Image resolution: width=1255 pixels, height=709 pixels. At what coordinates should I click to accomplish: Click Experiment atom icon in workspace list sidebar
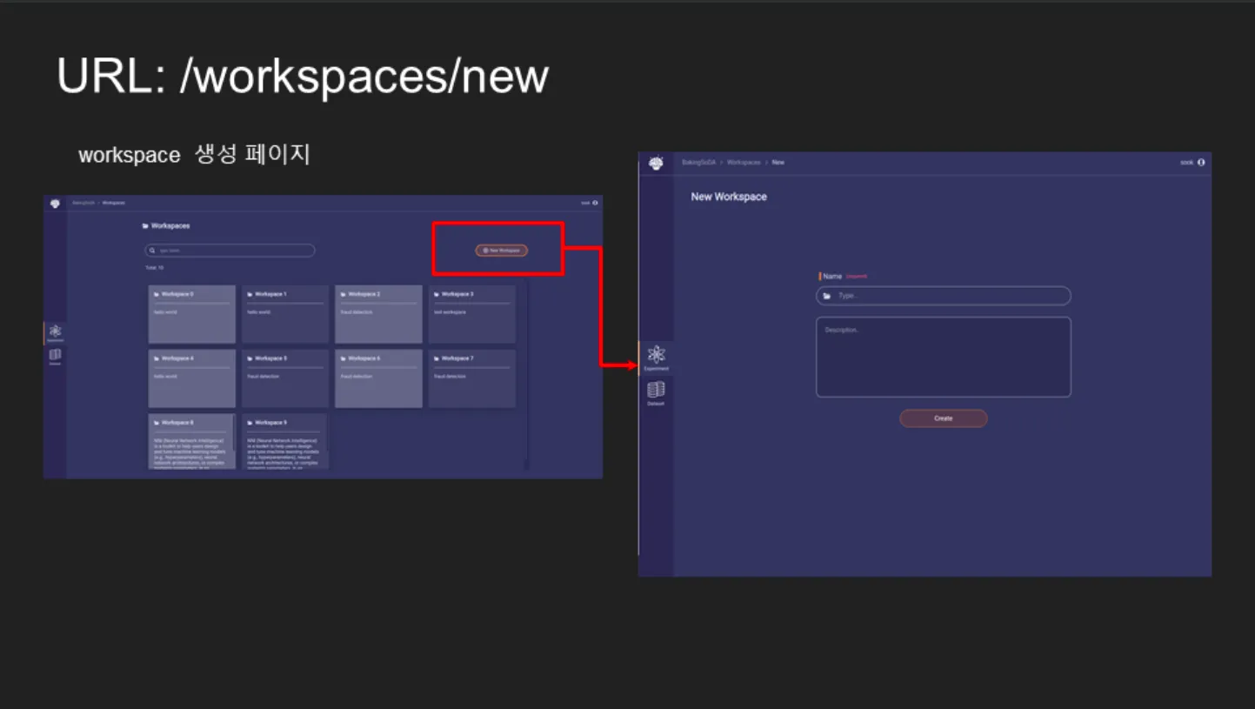click(x=55, y=331)
